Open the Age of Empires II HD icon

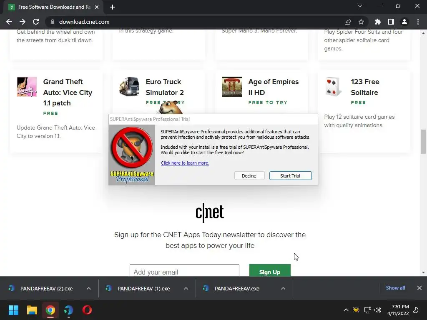[232, 87]
